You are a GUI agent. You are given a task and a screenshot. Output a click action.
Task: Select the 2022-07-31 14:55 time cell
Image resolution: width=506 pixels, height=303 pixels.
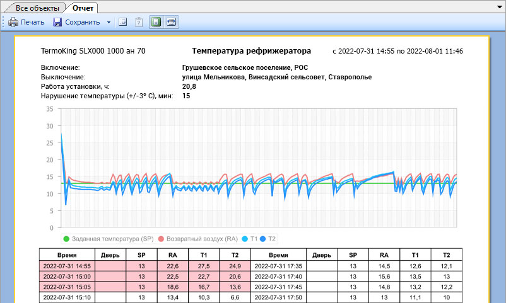(x=67, y=266)
